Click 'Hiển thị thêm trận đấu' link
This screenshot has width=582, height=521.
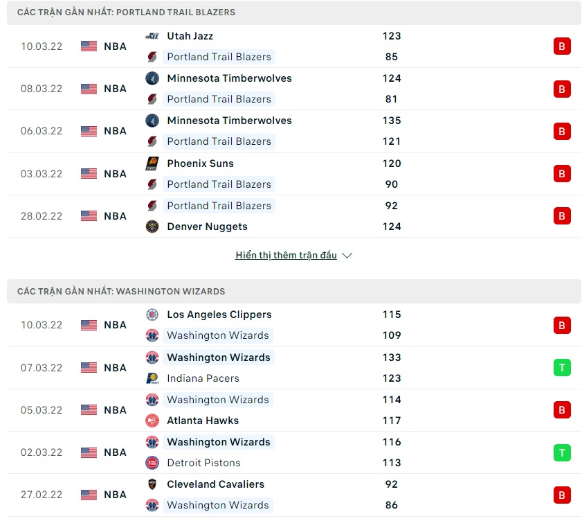[x=286, y=256]
